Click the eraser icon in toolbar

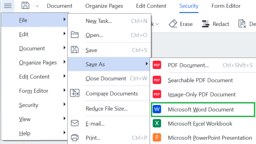click(173, 24)
